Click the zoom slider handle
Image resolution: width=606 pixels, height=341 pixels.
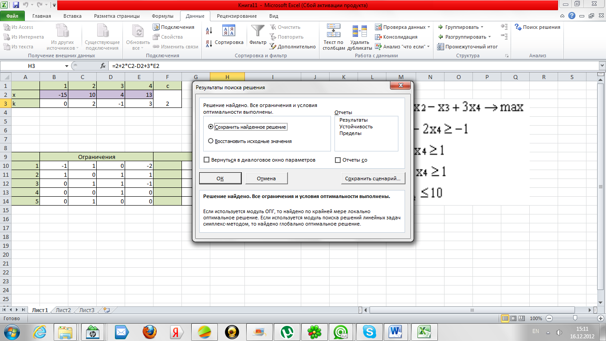[x=575, y=318]
